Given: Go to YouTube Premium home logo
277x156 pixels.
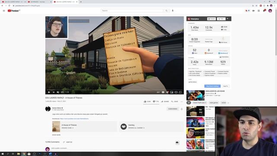Looking at the screenshot, I should [14, 11].
